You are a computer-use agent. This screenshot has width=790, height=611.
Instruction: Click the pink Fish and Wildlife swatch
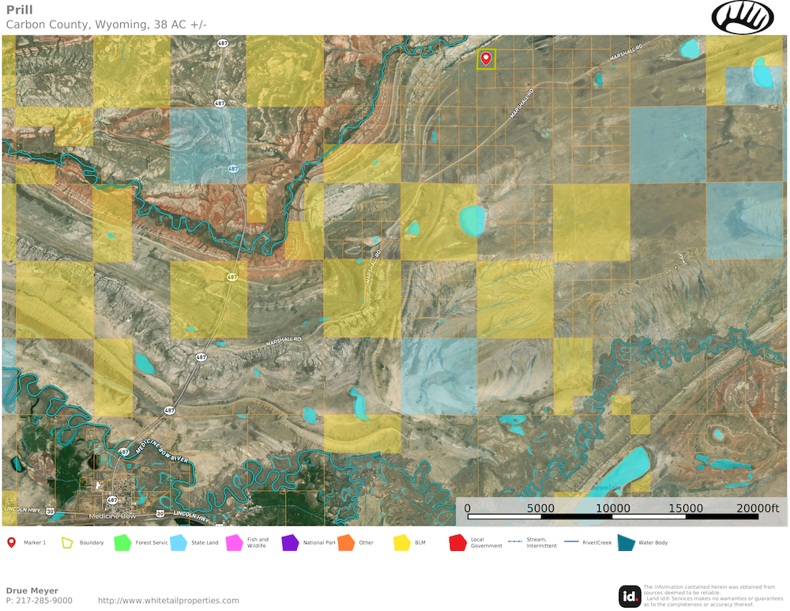pyautogui.click(x=234, y=542)
